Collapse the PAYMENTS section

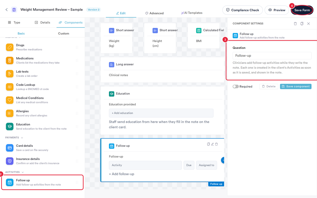click(x=22, y=138)
